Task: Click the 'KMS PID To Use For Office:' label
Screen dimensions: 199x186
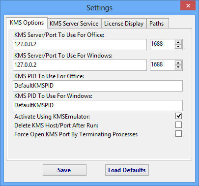Action: point(49,76)
